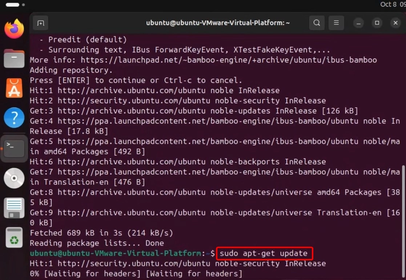Open the terminal hamburger menu
Viewport: 406px width, 280px height.
pyautogui.click(x=336, y=23)
